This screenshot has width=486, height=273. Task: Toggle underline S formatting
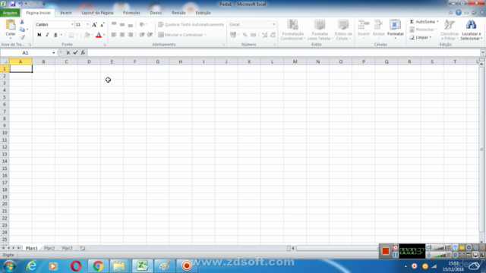point(55,35)
